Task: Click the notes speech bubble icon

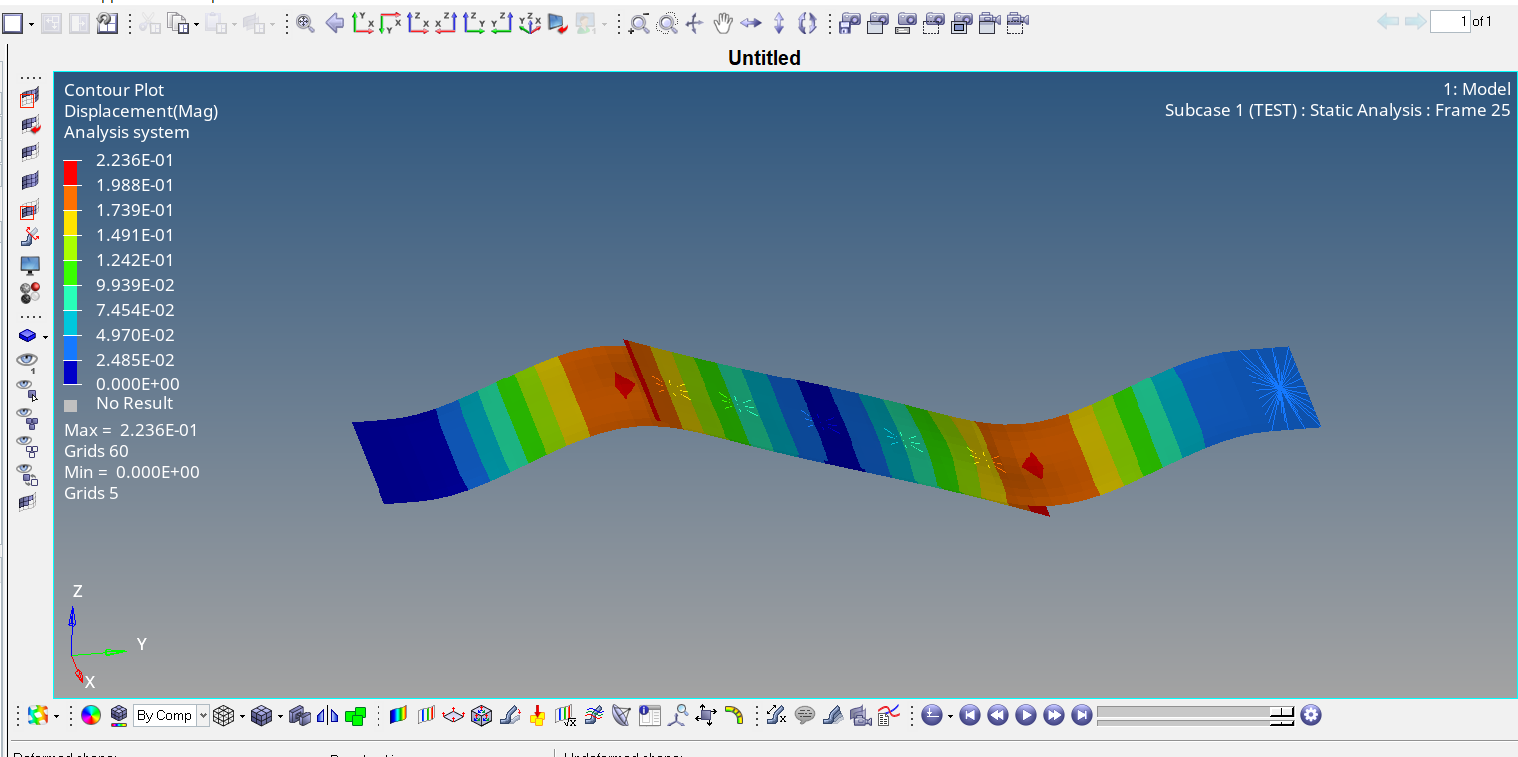Action: [x=805, y=715]
